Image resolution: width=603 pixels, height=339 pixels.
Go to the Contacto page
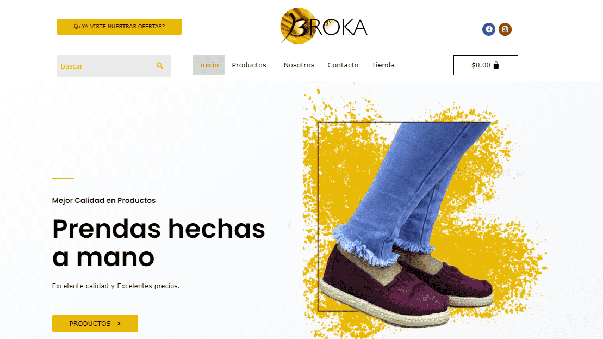343,65
